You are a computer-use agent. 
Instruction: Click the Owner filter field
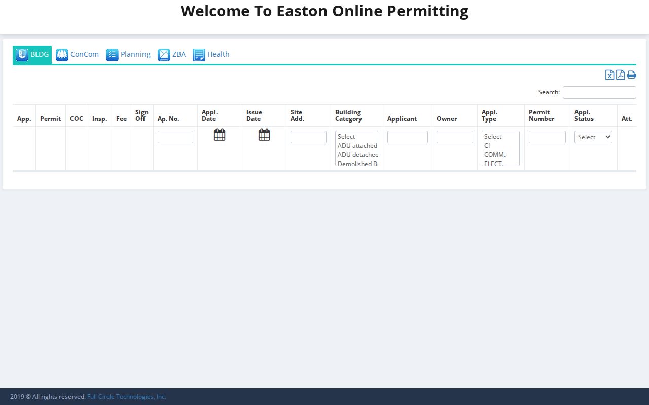[x=455, y=137]
